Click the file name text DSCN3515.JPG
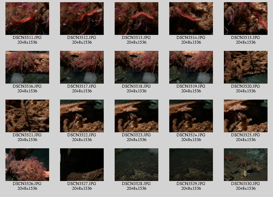Screen dimensions: 273x197 246,37
